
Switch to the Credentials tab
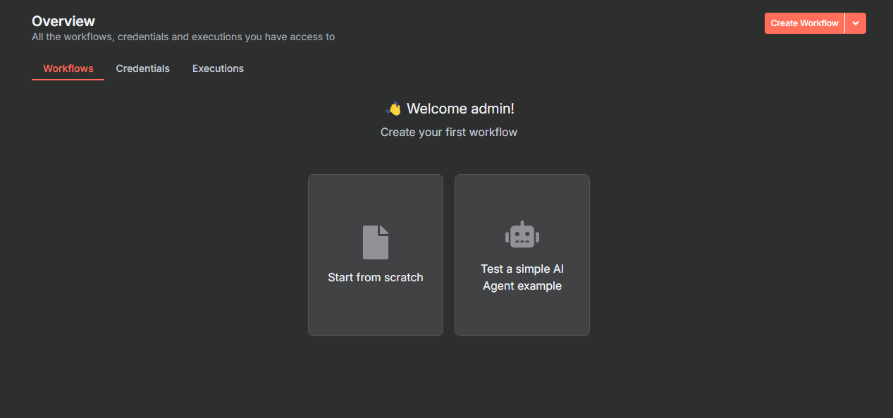[143, 68]
